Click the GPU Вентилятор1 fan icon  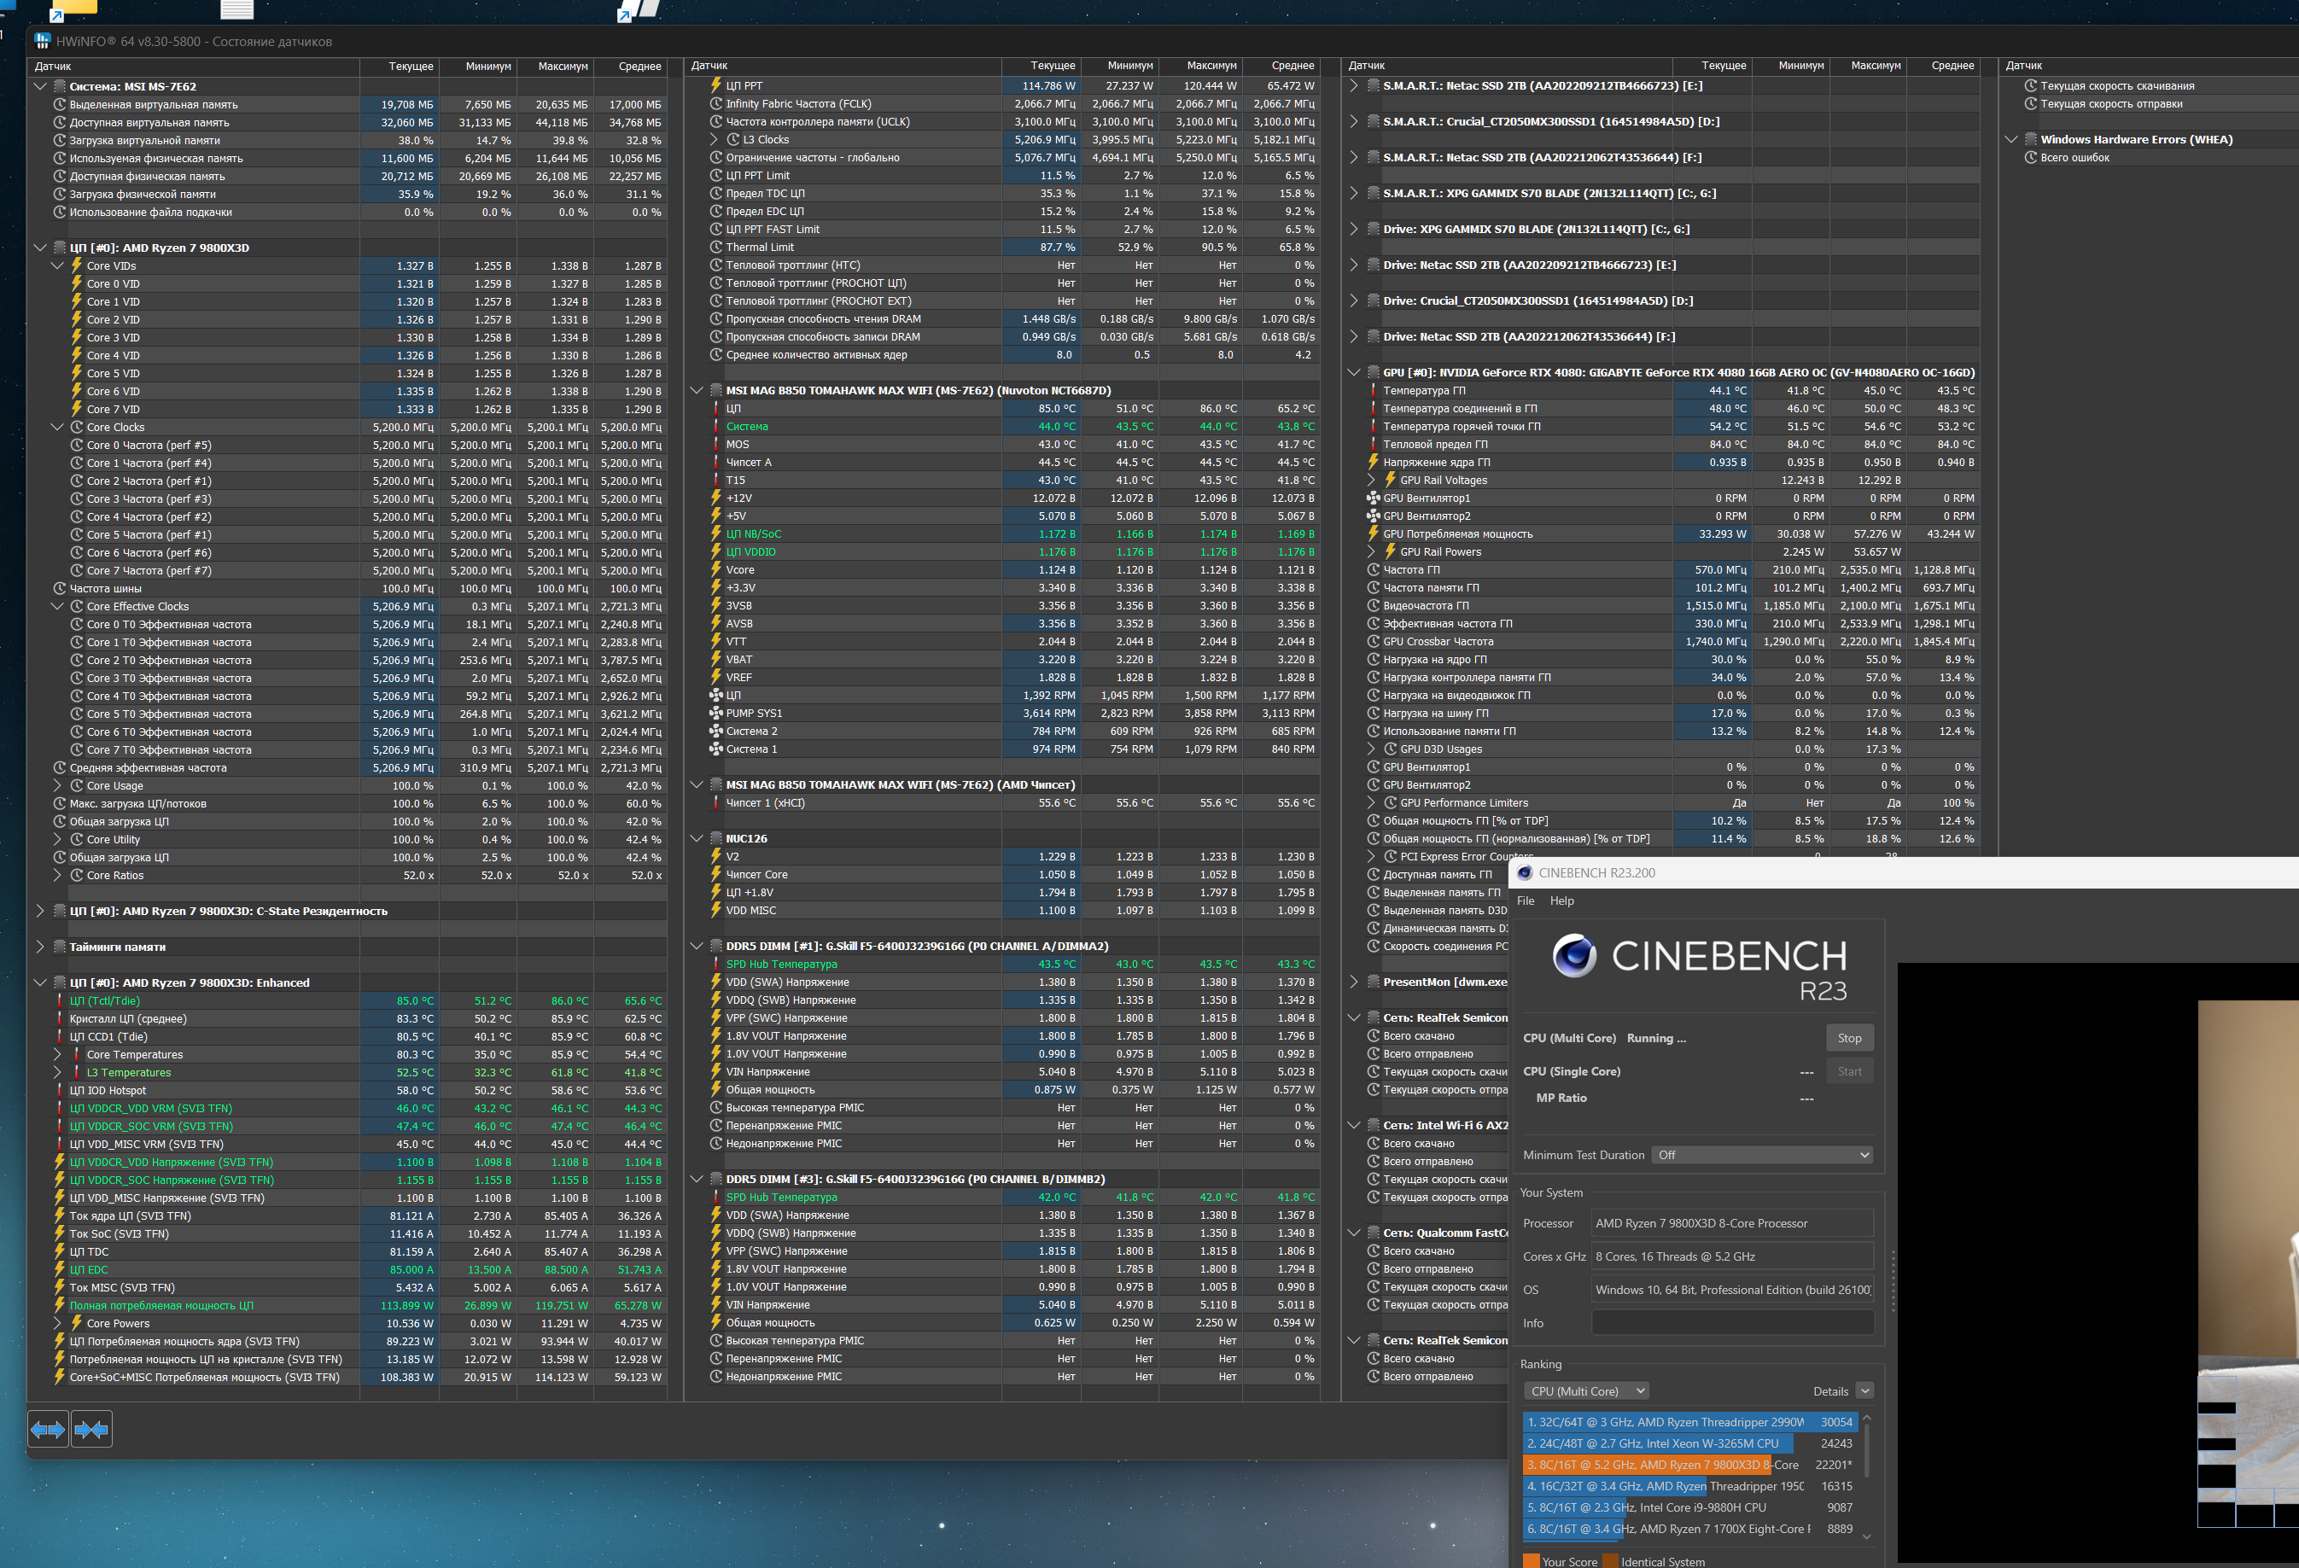pos(1373,498)
